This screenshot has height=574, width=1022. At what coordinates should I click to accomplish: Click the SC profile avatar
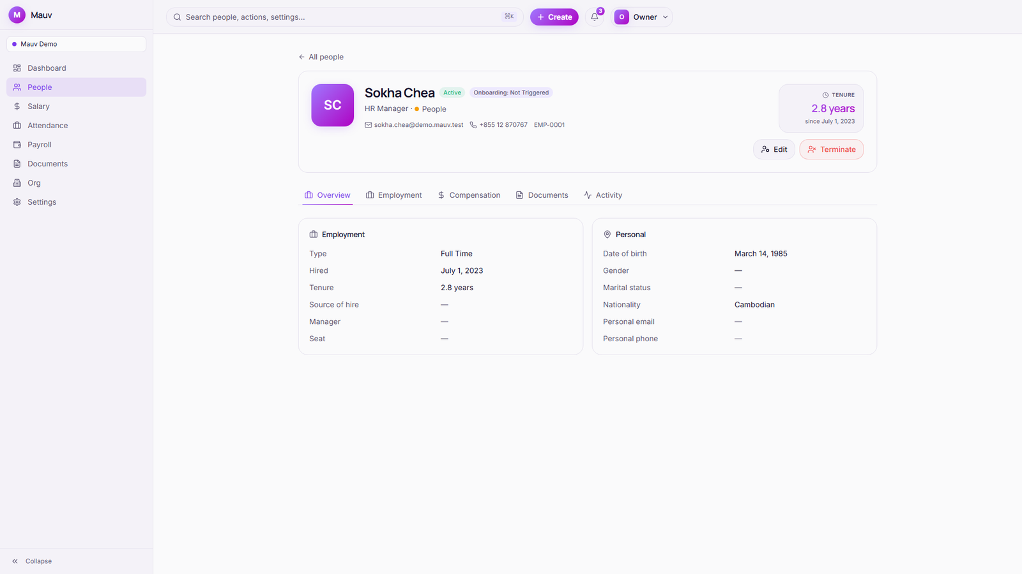(332, 105)
